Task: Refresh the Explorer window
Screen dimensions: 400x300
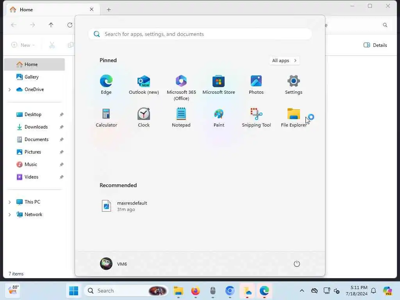Action: coord(70,25)
